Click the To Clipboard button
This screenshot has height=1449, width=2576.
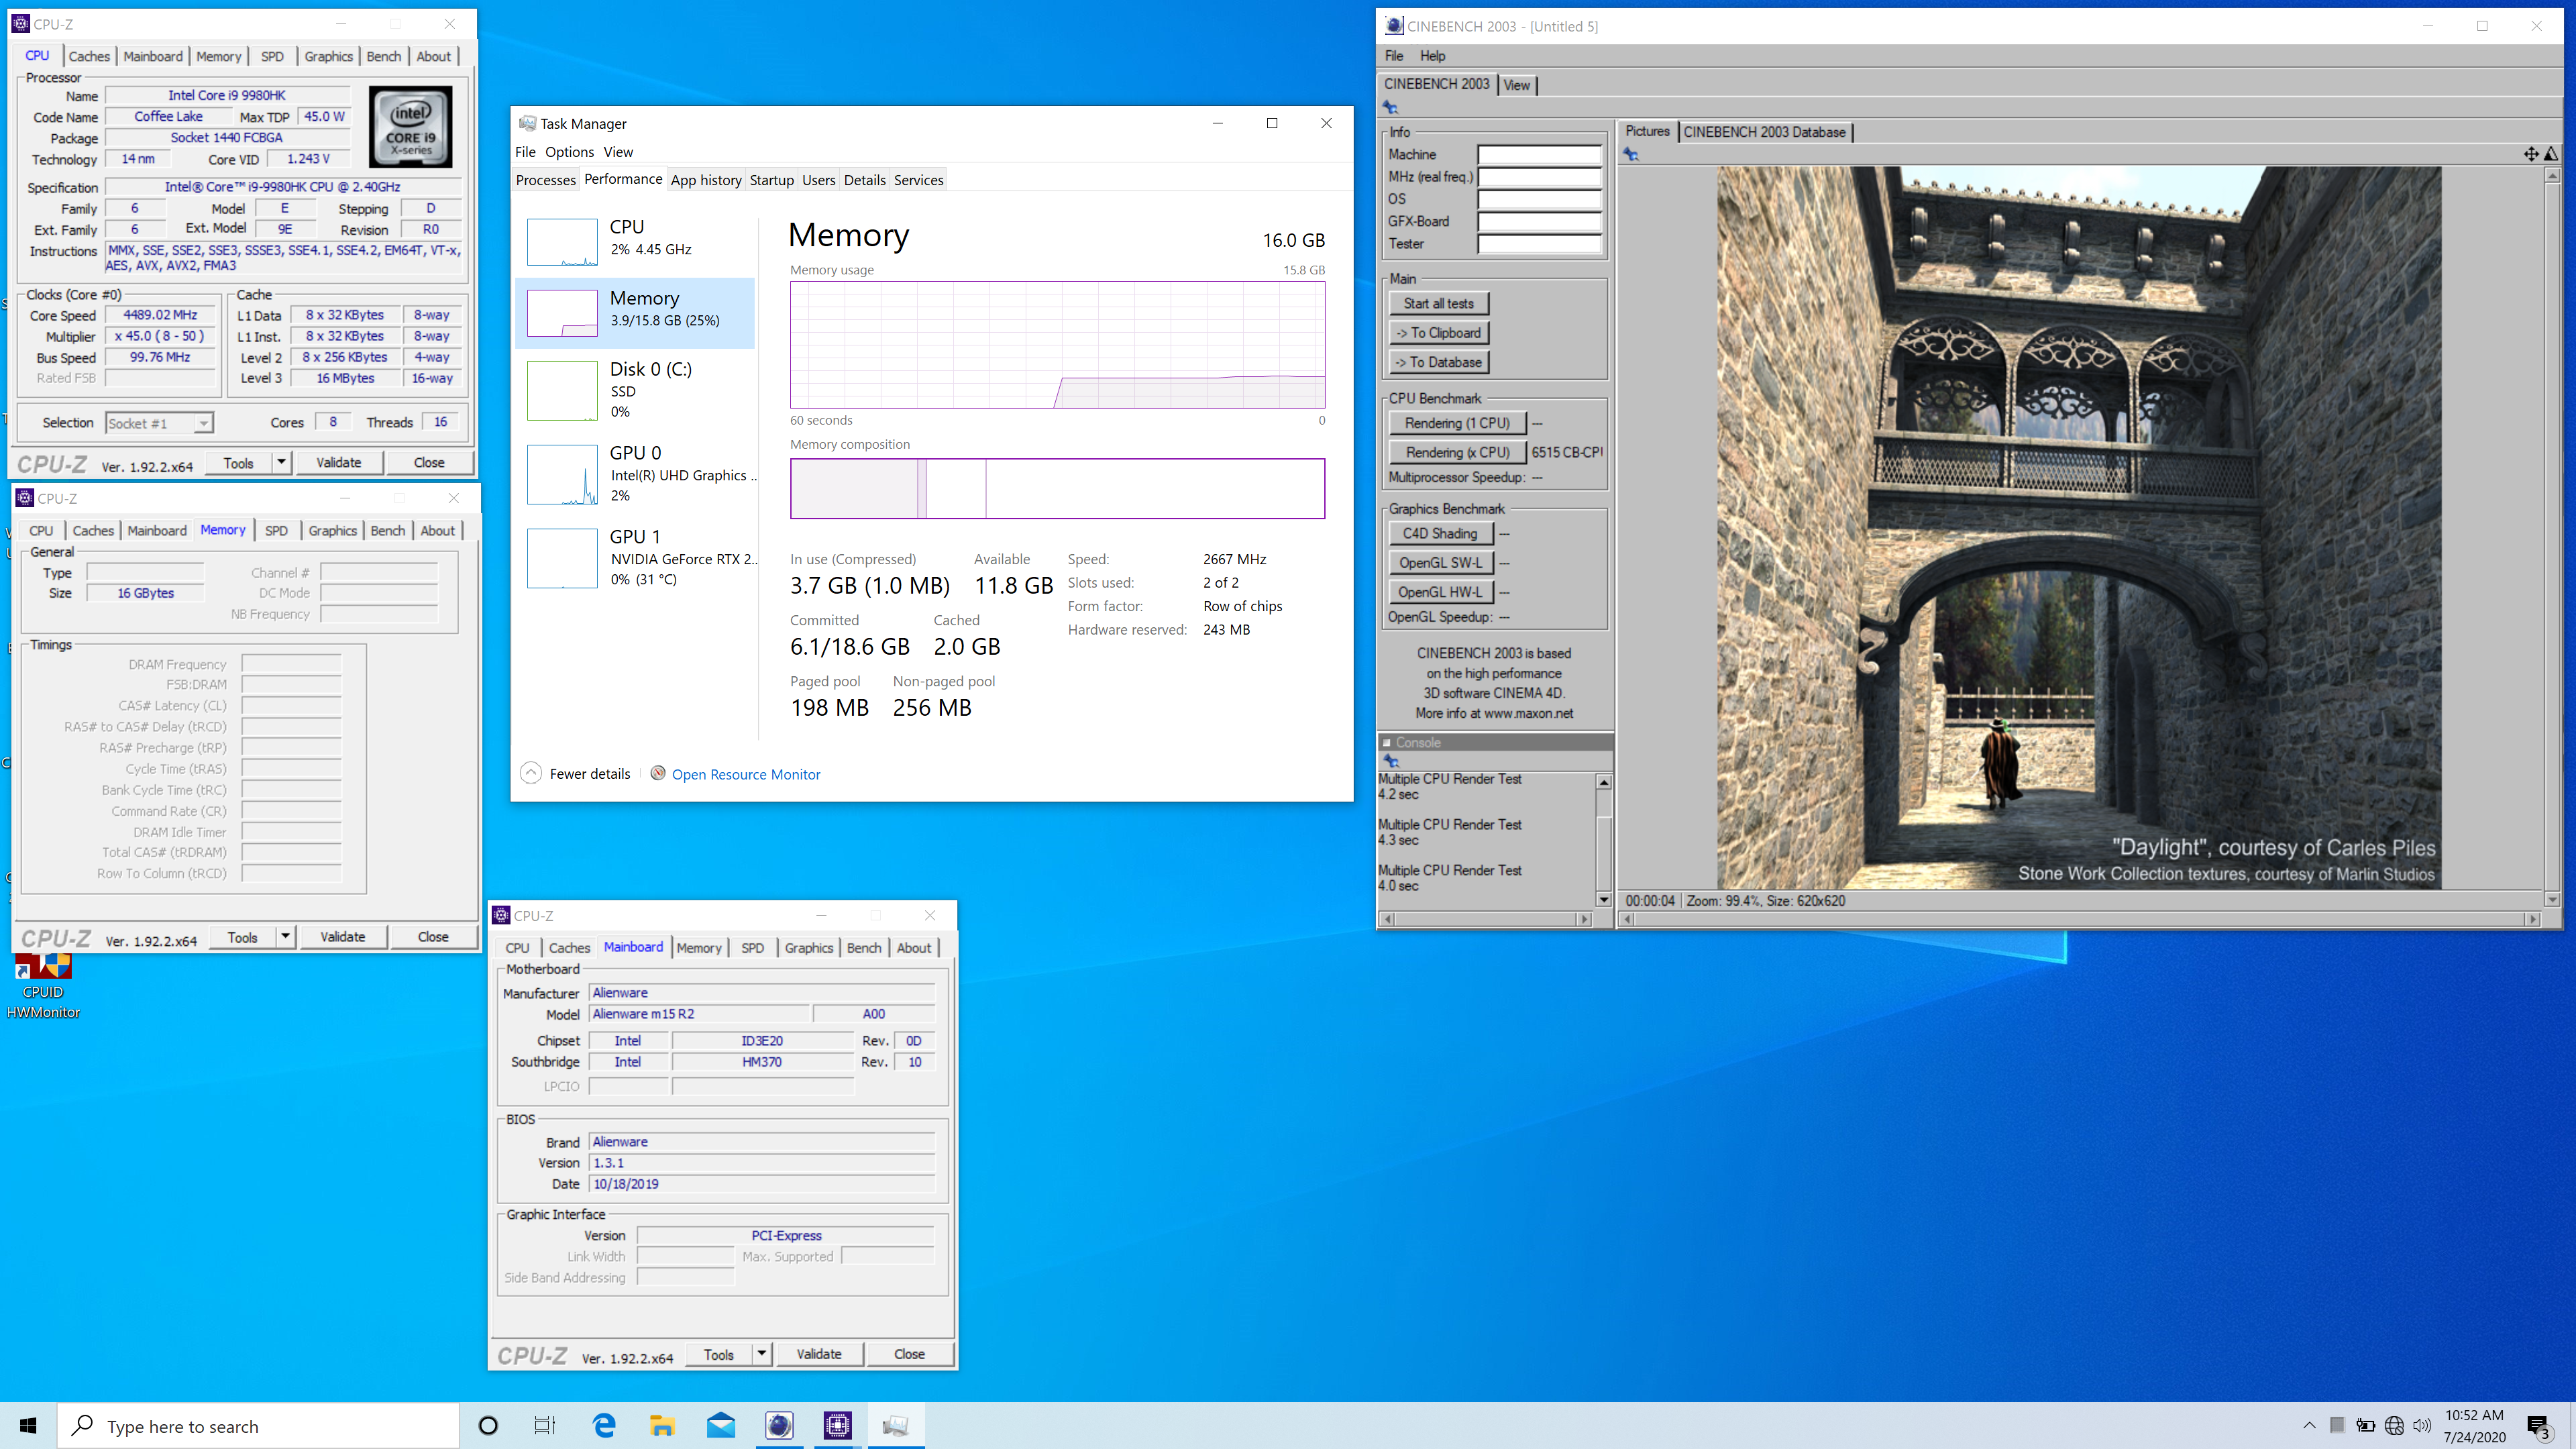(1438, 333)
